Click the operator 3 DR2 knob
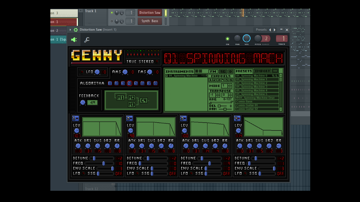Screen dimensions: 360x202 (x=215, y=146)
